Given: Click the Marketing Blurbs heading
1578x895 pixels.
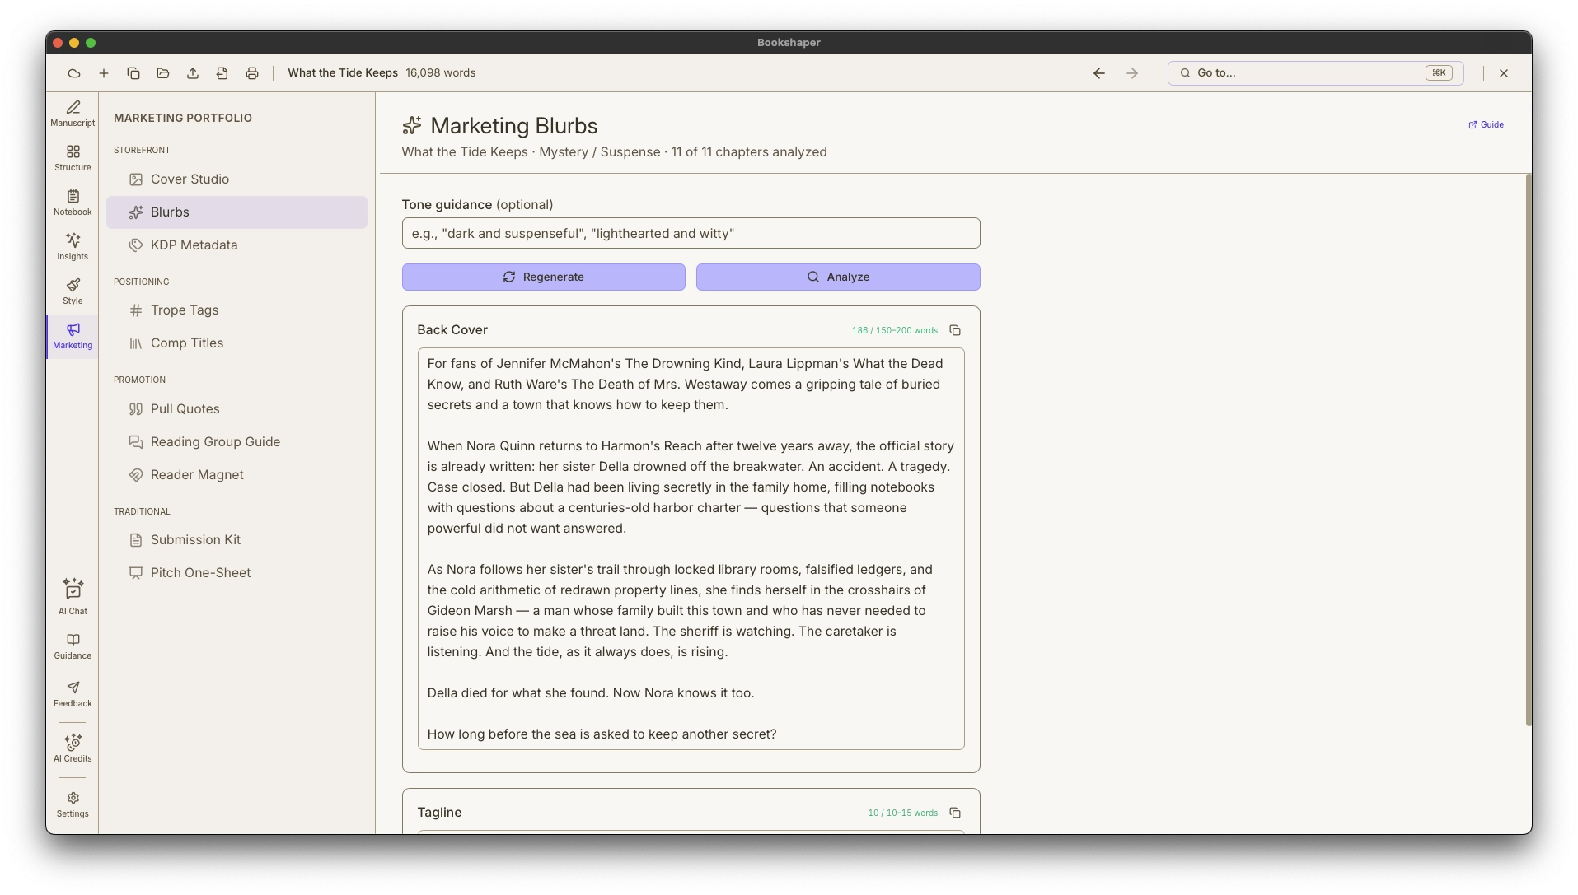Looking at the screenshot, I should coord(513,126).
